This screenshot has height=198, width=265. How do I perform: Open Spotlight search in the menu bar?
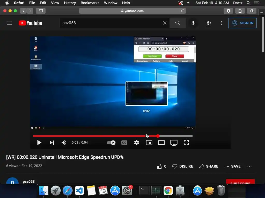[248, 3]
